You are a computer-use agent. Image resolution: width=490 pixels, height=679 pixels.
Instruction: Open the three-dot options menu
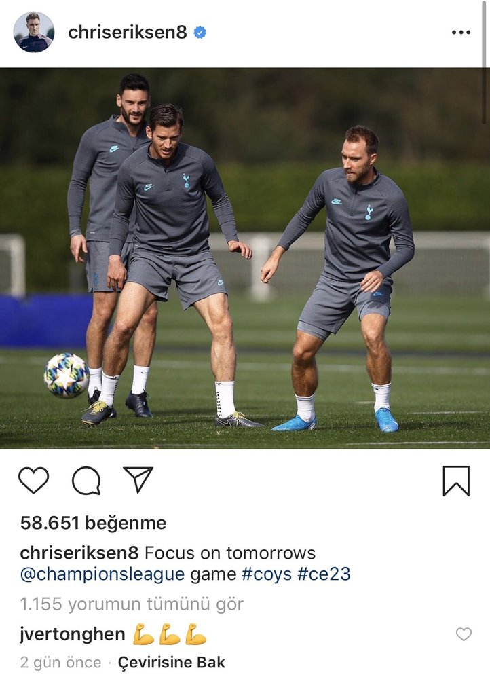pos(461,33)
